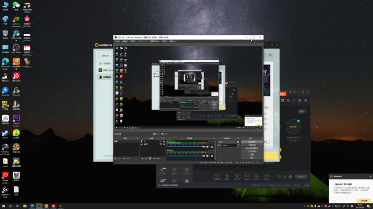Open the Help (帮助) menu in OBS
The width and height of the screenshot is (373, 209).
click(x=173, y=41)
